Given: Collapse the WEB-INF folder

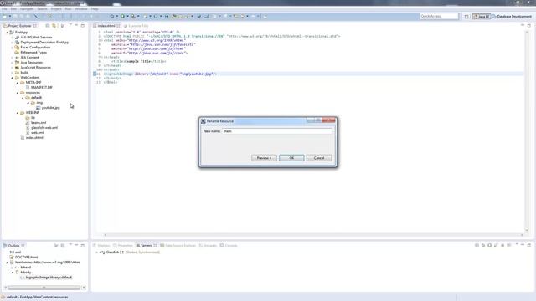Looking at the screenshot, I should (x=18, y=113).
